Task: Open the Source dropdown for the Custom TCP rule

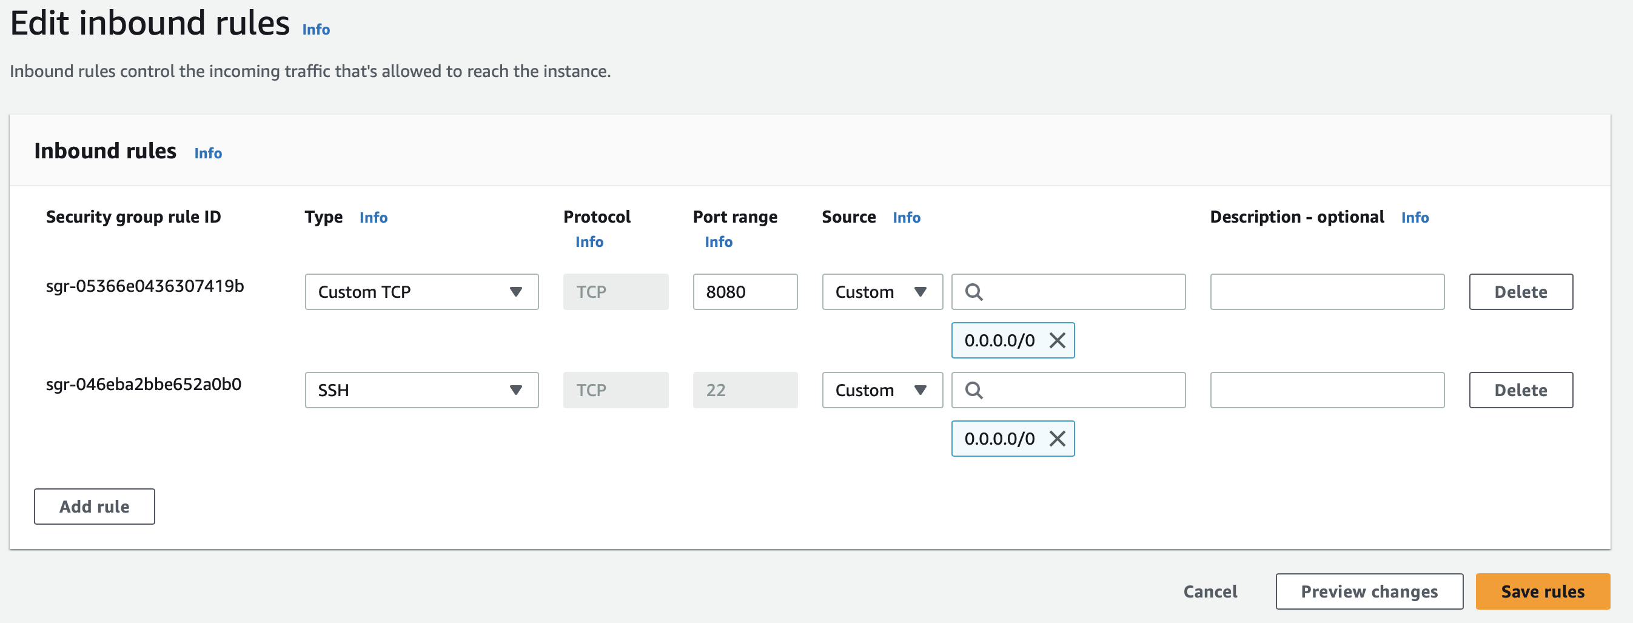Action: coord(882,292)
